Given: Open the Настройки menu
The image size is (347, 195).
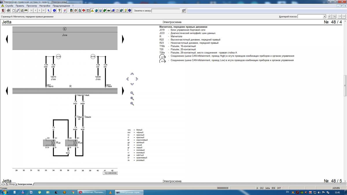Looking at the screenshot, I should [x=45, y=5].
